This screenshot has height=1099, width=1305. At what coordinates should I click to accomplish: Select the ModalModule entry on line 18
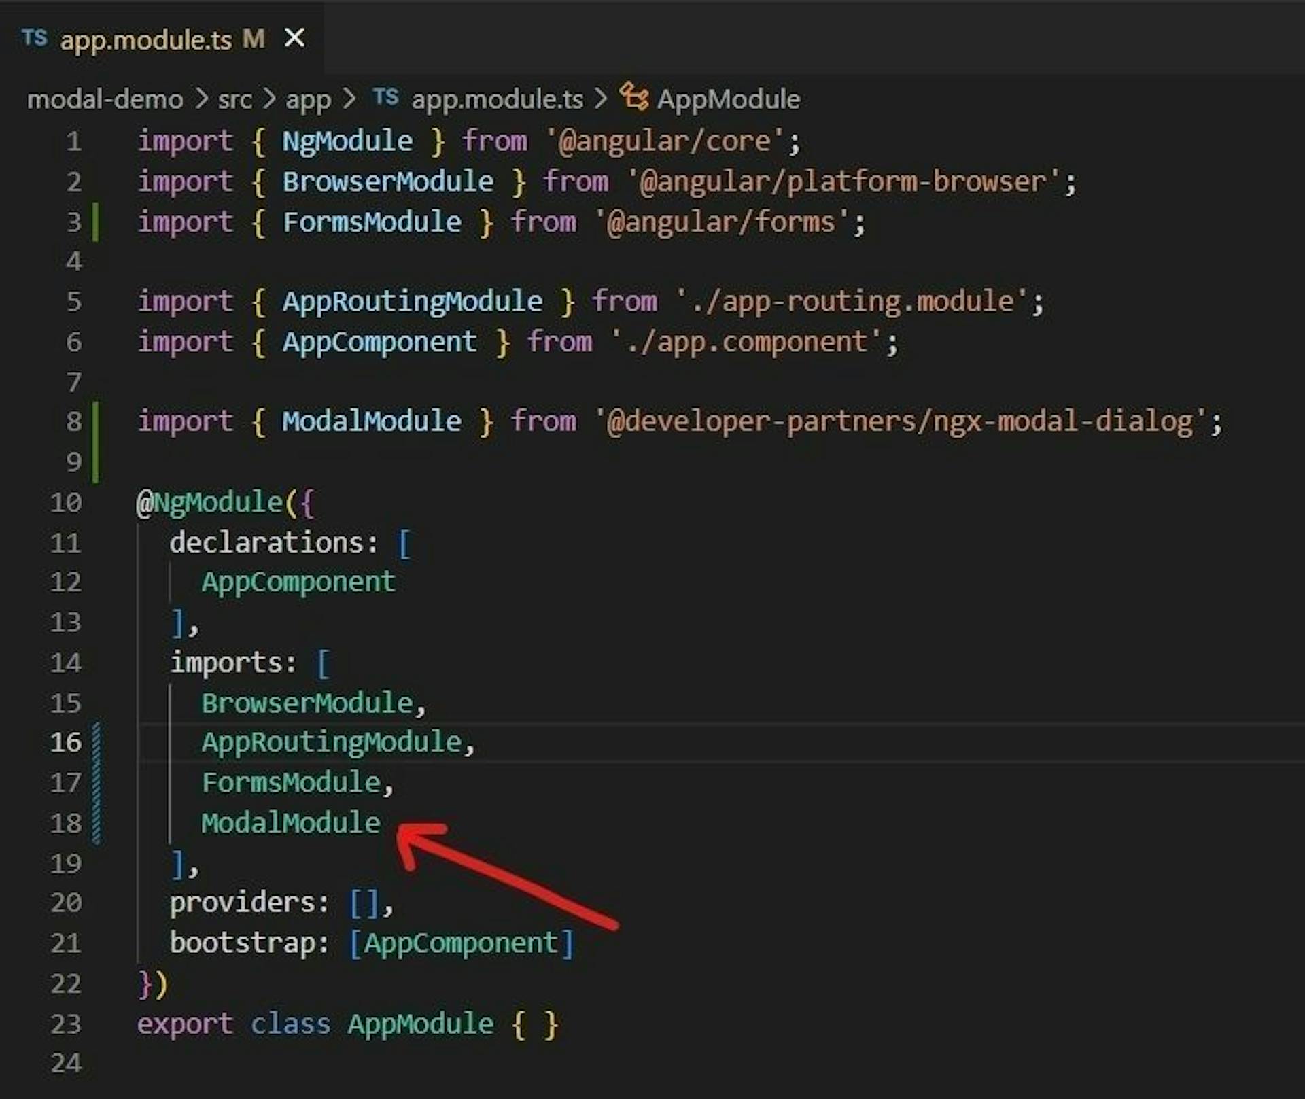[x=291, y=822]
